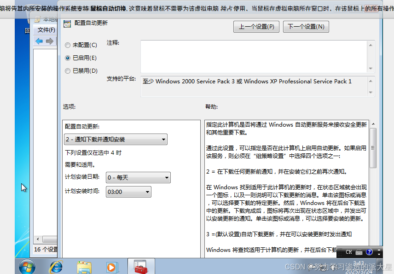
Task: Open the 计划安装时间 03:00 dropdown
Action: point(128,192)
